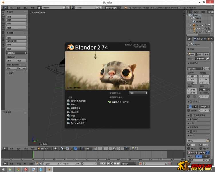The width and height of the screenshot is (215, 172).
Task: Toggle selectability arrow for Cube in outliner
Action: pos(206,28)
